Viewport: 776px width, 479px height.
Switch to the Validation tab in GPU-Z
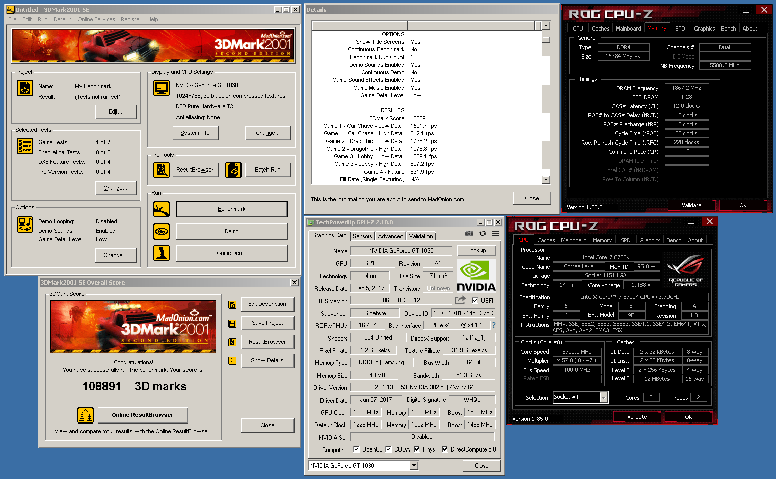[421, 236]
